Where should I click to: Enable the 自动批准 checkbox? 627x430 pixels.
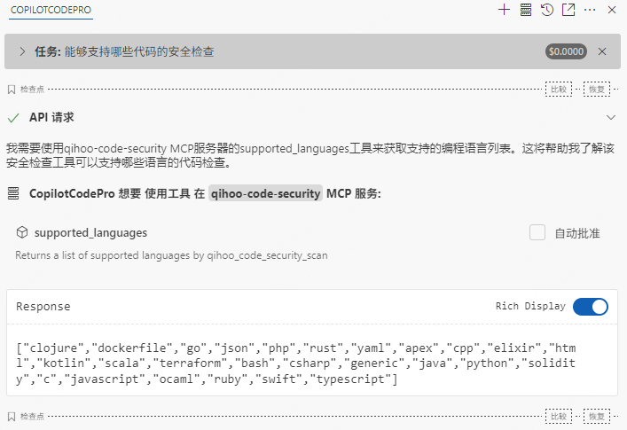coord(537,233)
